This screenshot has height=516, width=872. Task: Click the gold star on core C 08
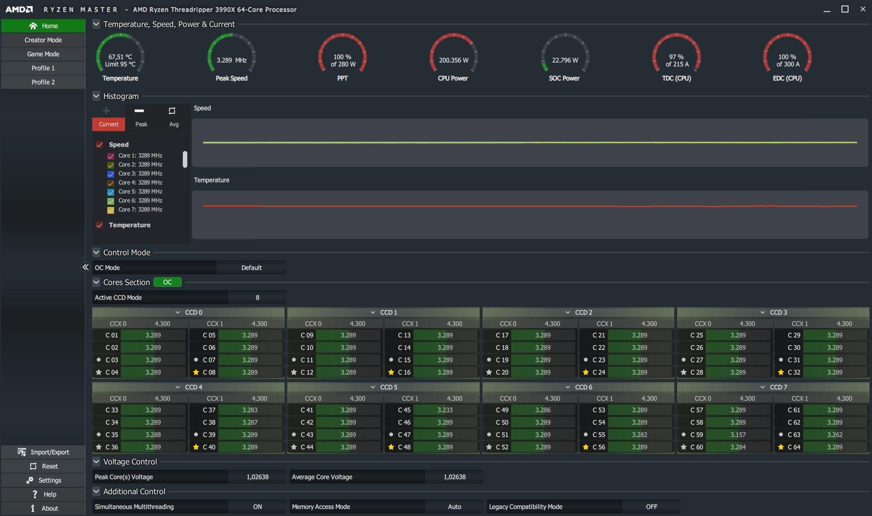coord(196,372)
